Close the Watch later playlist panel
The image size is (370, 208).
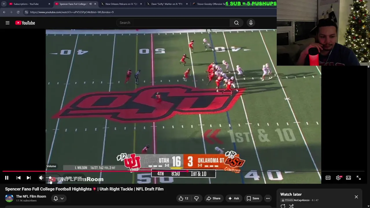pyautogui.click(x=356, y=197)
